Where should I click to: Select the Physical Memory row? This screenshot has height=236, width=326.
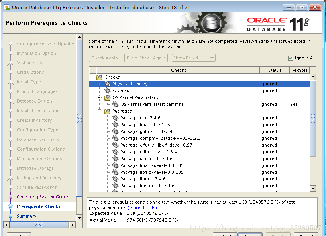(199, 84)
